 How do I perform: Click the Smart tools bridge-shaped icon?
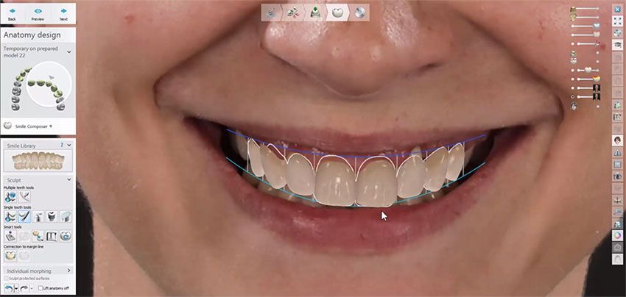[x=52, y=236]
